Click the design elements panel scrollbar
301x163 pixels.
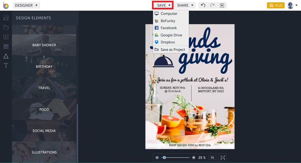(77, 133)
